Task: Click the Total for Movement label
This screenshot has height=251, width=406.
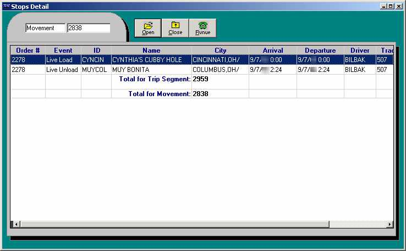Action: tap(160, 94)
